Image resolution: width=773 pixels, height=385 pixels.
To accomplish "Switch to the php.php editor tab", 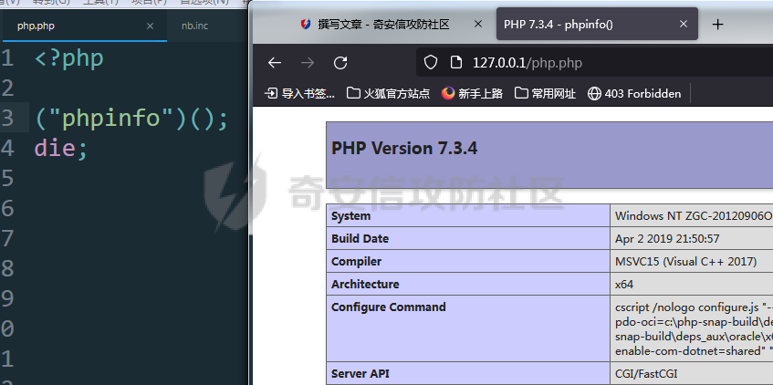I will [x=84, y=26].
